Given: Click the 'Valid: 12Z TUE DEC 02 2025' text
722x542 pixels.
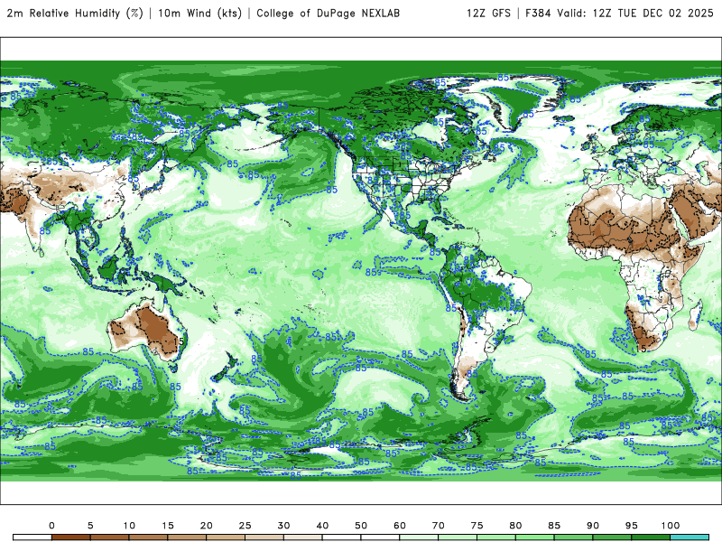Looking at the screenshot, I should 635,13.
